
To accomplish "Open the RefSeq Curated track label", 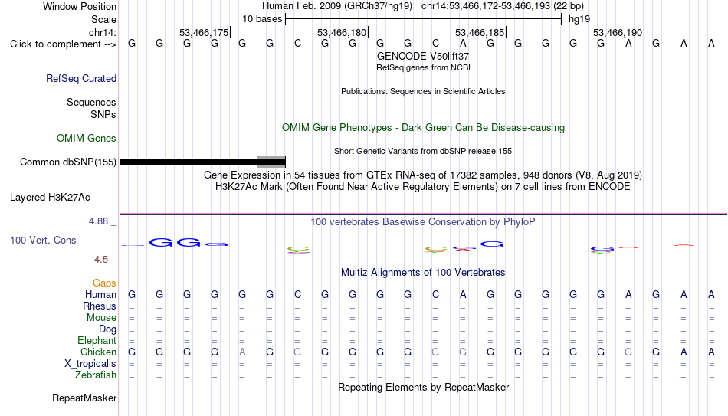I will (81, 78).
